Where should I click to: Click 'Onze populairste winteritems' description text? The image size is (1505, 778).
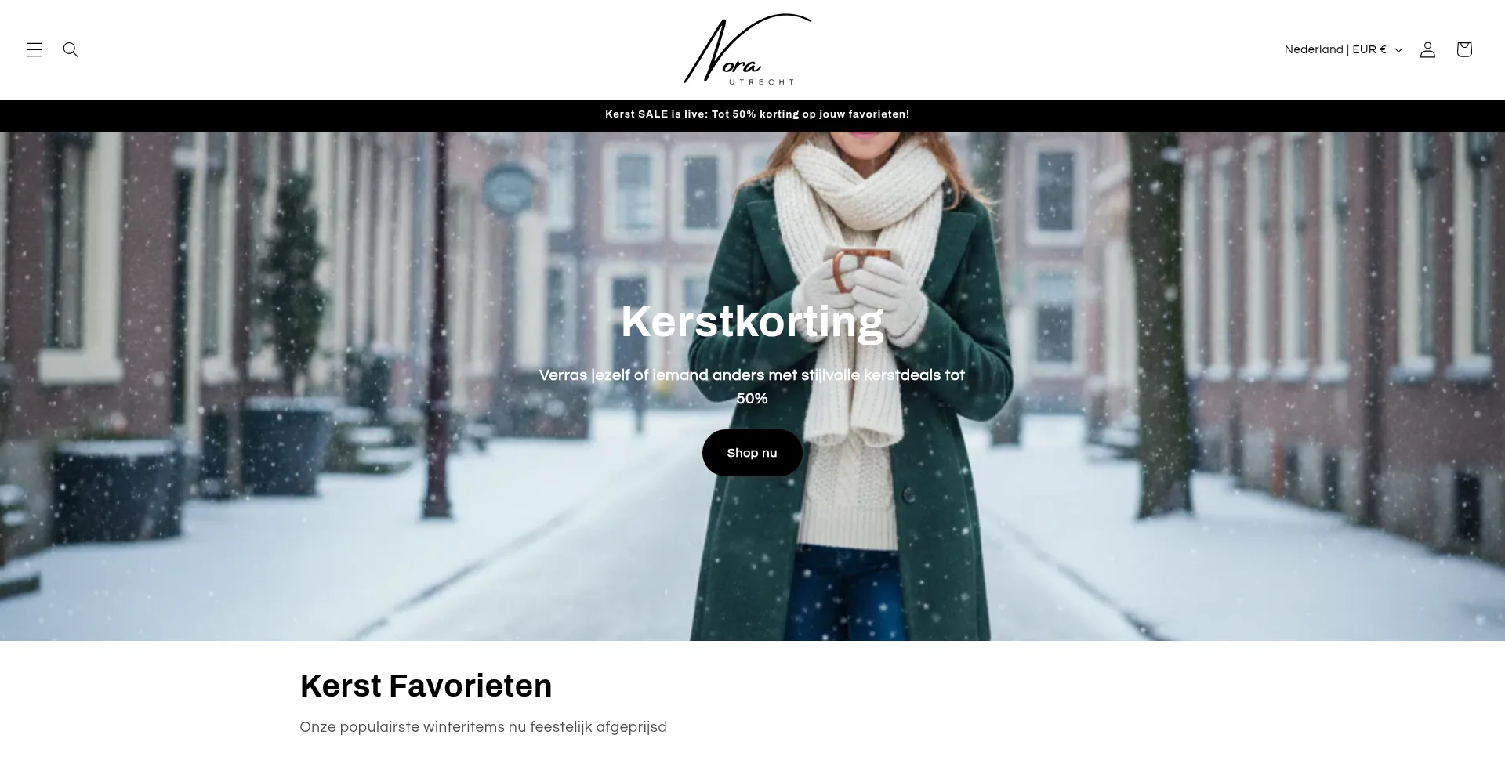[483, 727]
